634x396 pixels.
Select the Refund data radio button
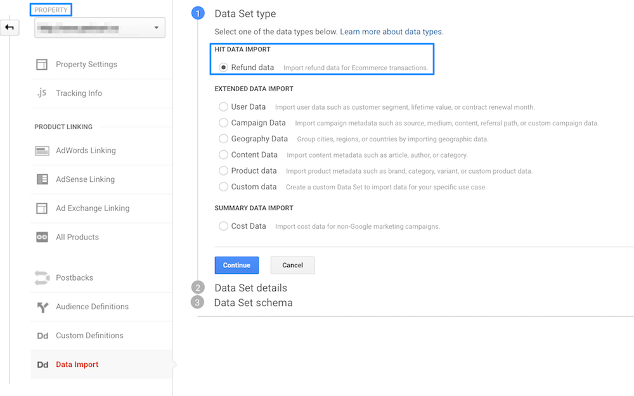click(223, 68)
